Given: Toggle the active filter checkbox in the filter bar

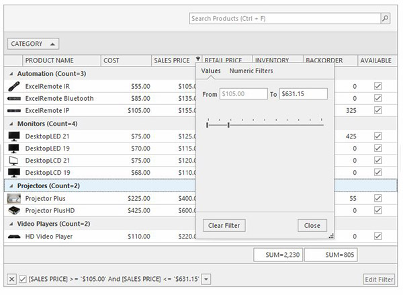Looking at the screenshot, I should pos(22,279).
